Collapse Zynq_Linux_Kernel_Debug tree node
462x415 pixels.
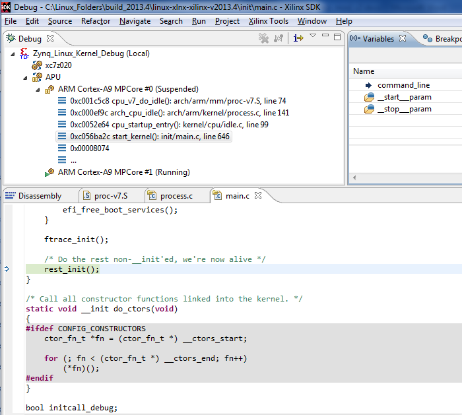coord(13,54)
